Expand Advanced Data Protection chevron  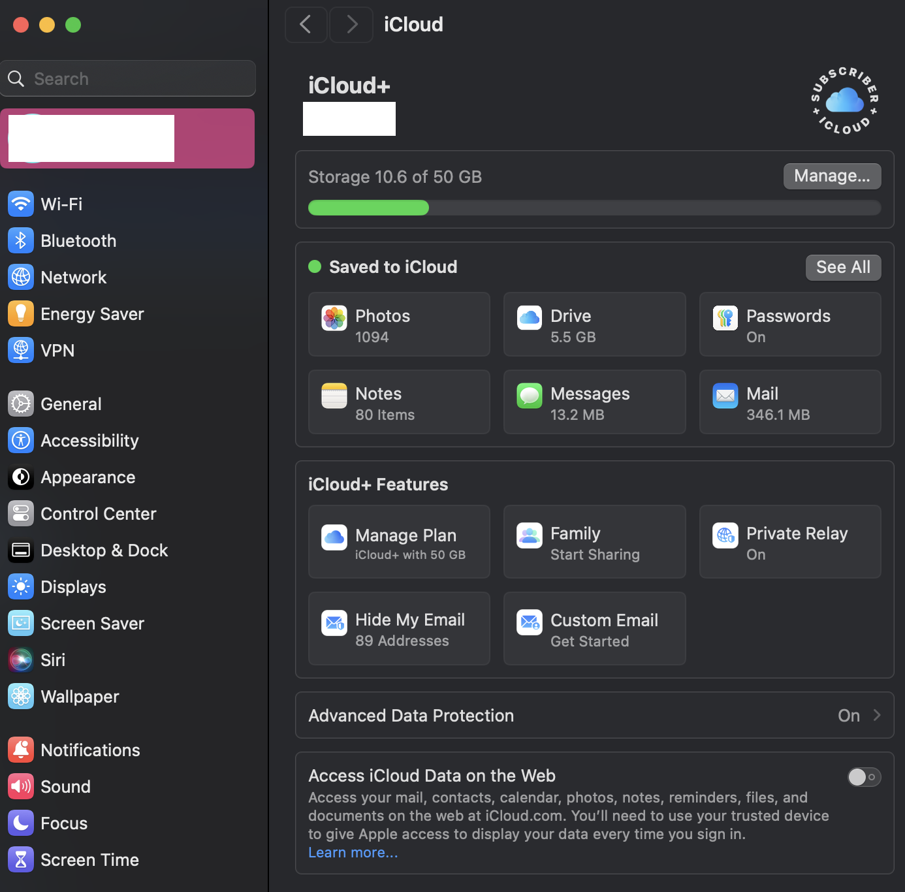(877, 715)
